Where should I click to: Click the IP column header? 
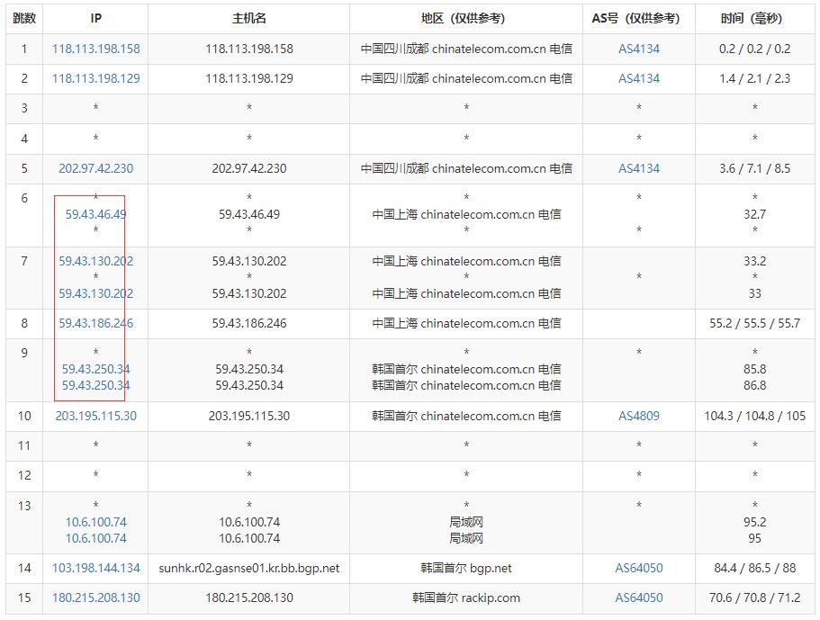95,18
